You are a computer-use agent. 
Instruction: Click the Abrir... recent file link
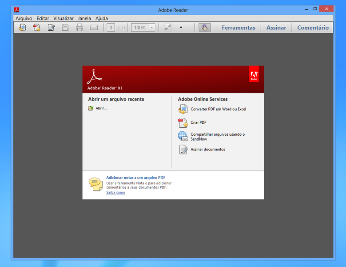coord(101,108)
